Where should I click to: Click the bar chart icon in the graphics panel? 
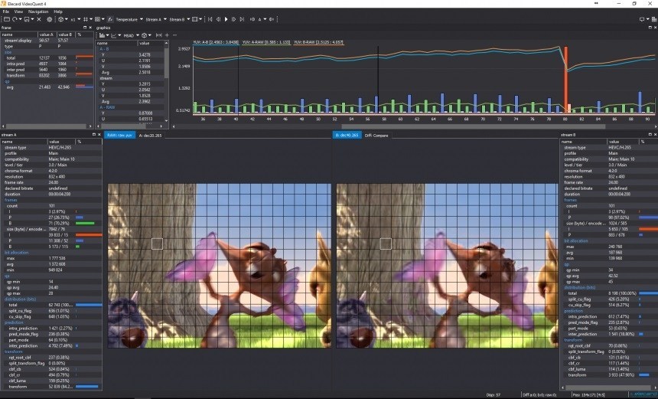(x=102, y=35)
